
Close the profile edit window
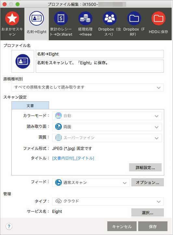click(x=5, y=4)
